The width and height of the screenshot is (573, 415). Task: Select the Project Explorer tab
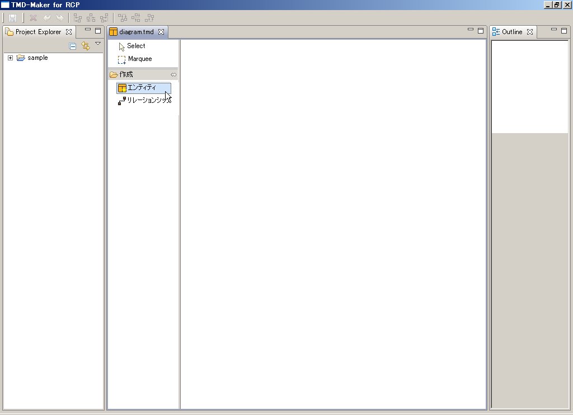39,32
